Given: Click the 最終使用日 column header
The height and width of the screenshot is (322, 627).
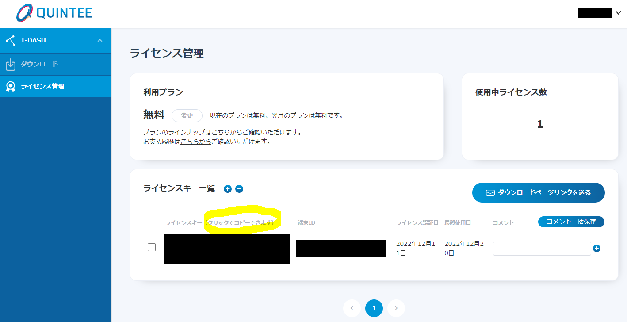Looking at the screenshot, I should click(458, 222).
